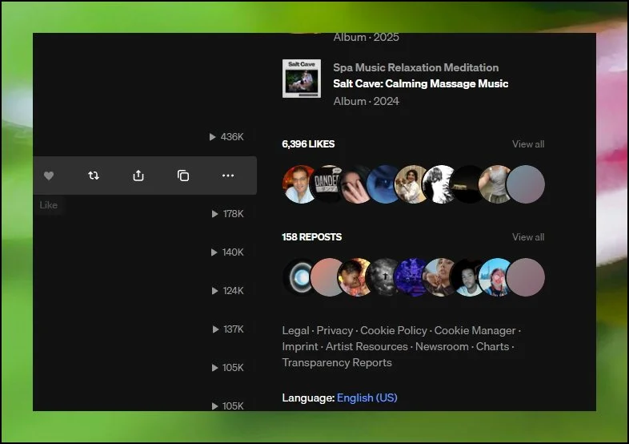Screen dimensions: 629x444
Task: Open Cookie Manager settings
Action: [475, 330]
